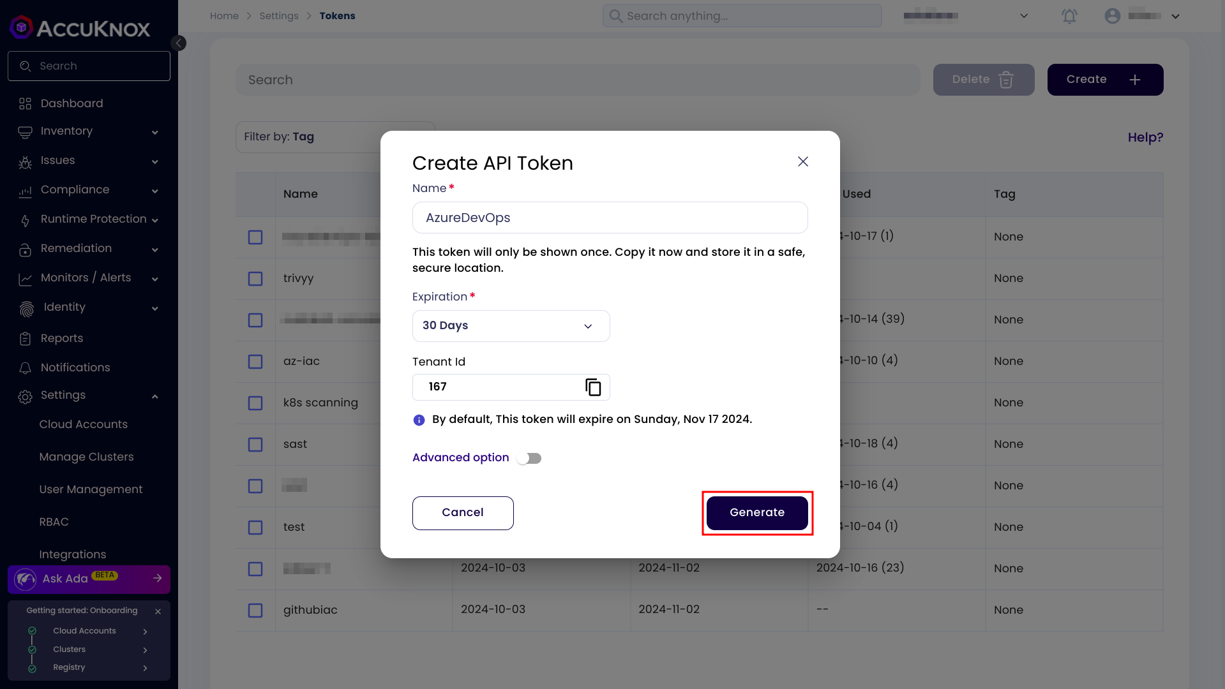This screenshot has width=1225, height=689.
Task: Click the notification bell in the top bar
Action: click(x=1069, y=16)
